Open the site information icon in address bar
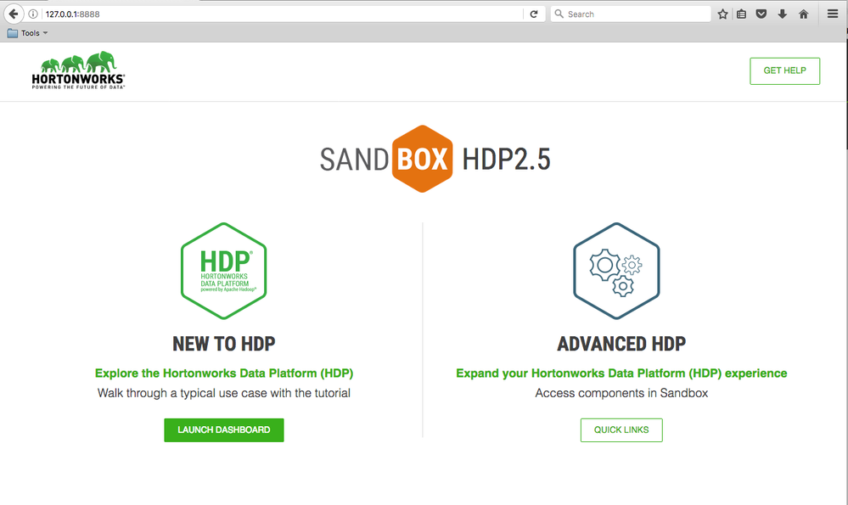 pyautogui.click(x=33, y=14)
